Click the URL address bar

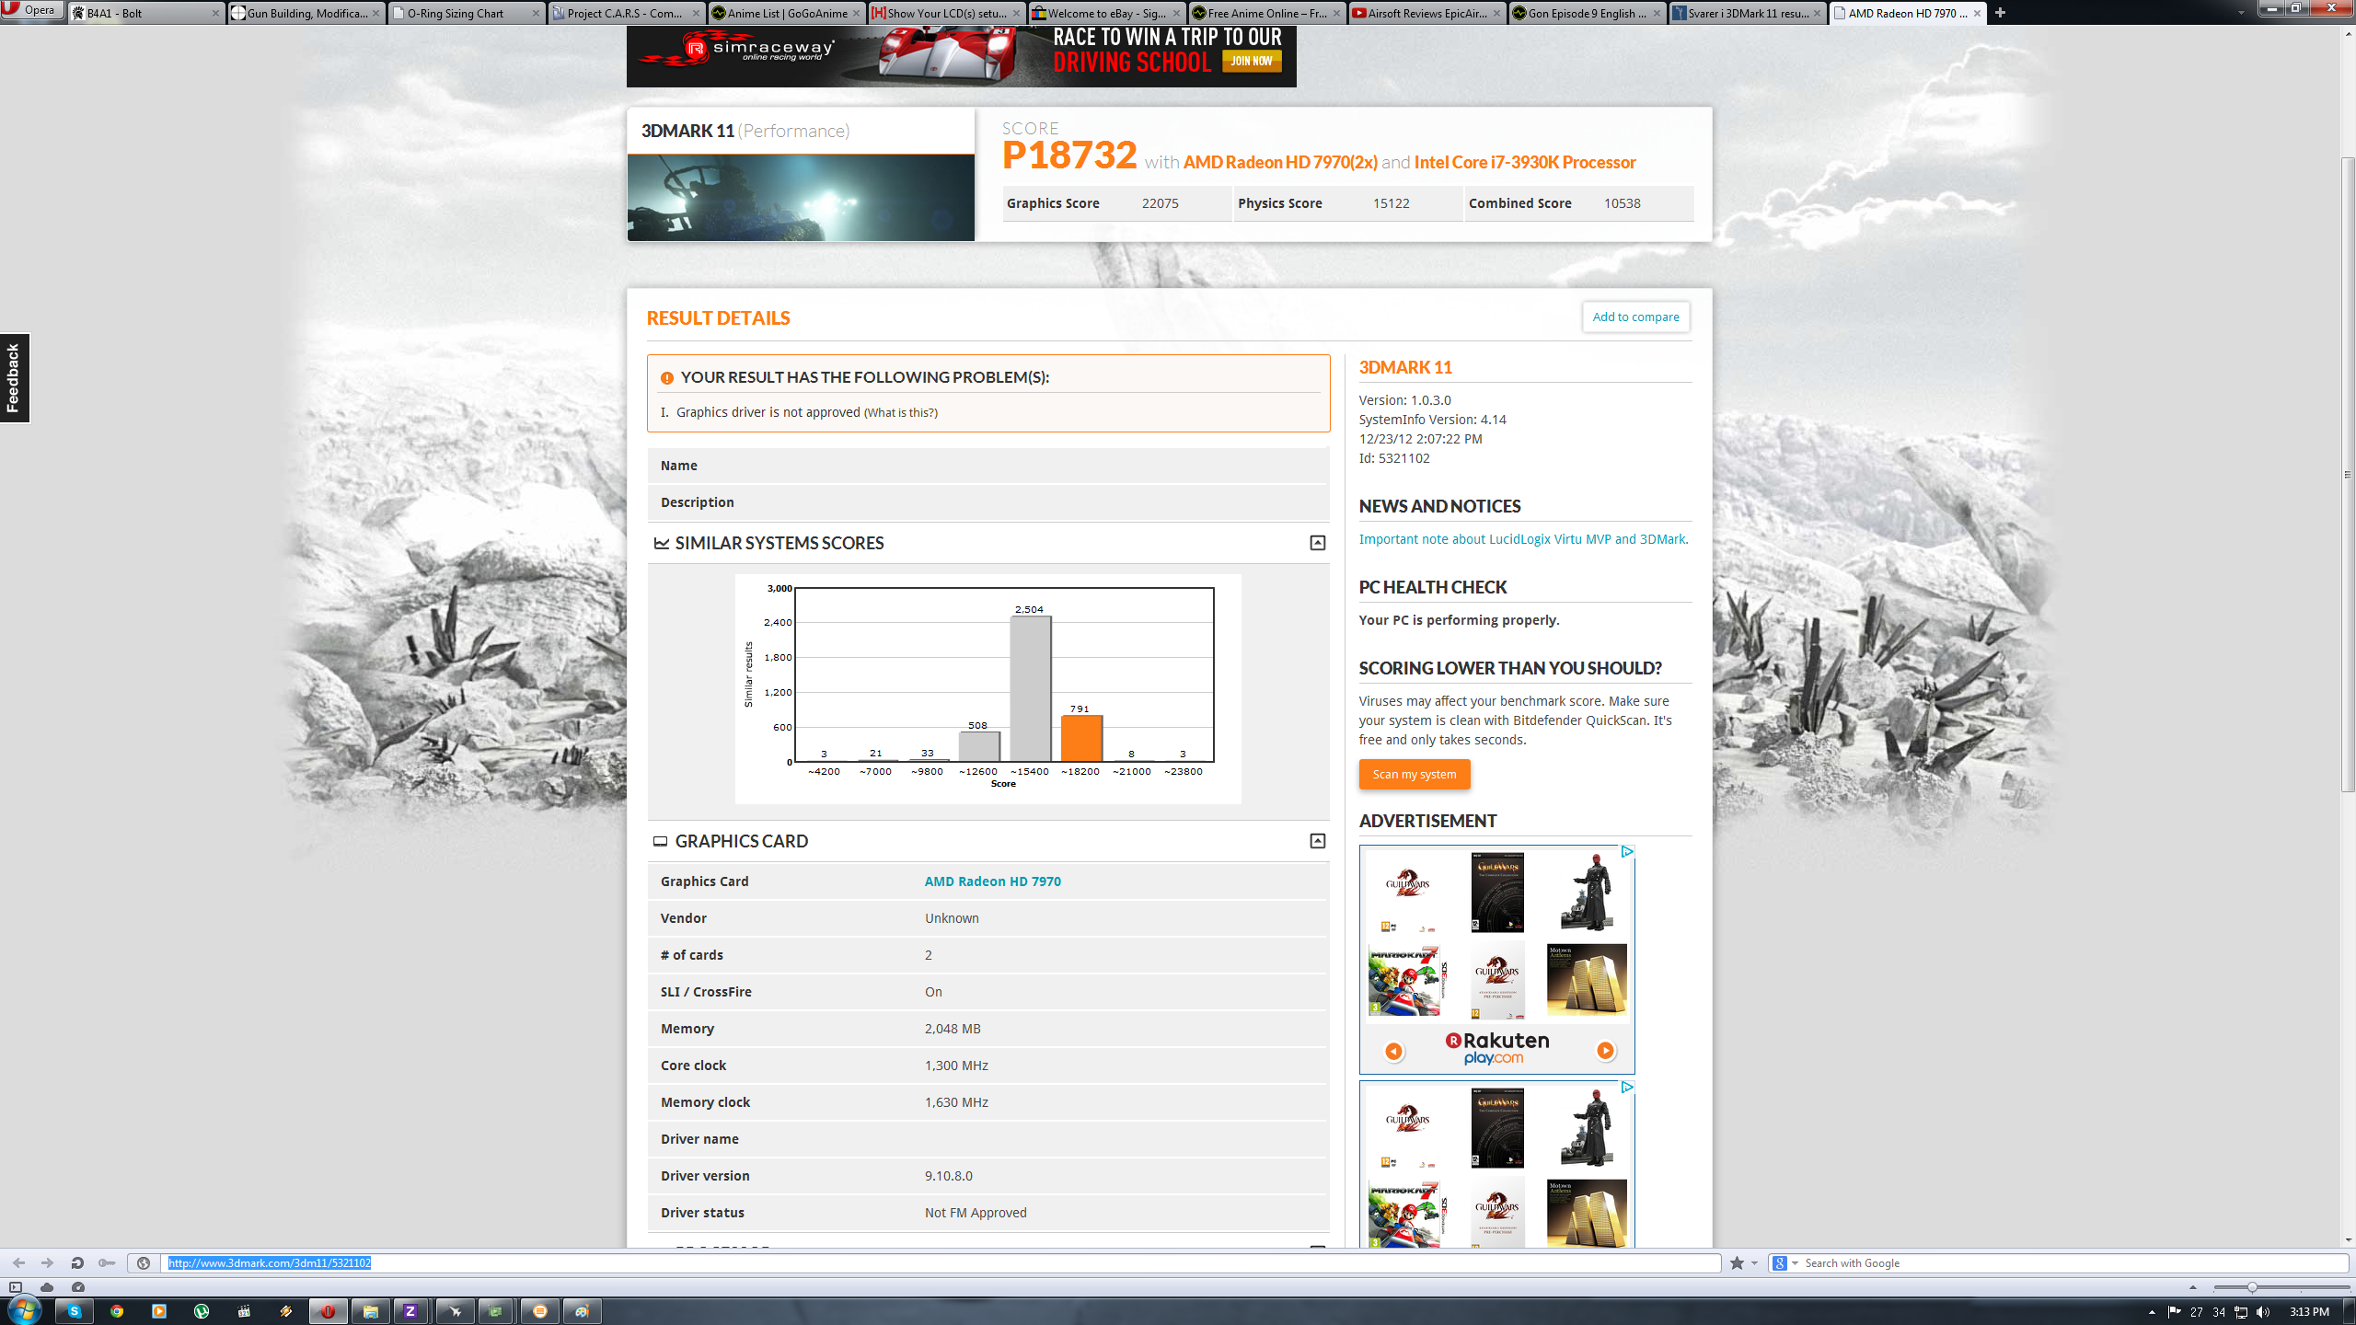point(941,1263)
